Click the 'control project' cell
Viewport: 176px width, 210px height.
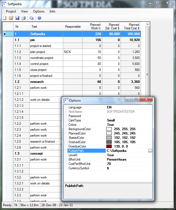46,64
